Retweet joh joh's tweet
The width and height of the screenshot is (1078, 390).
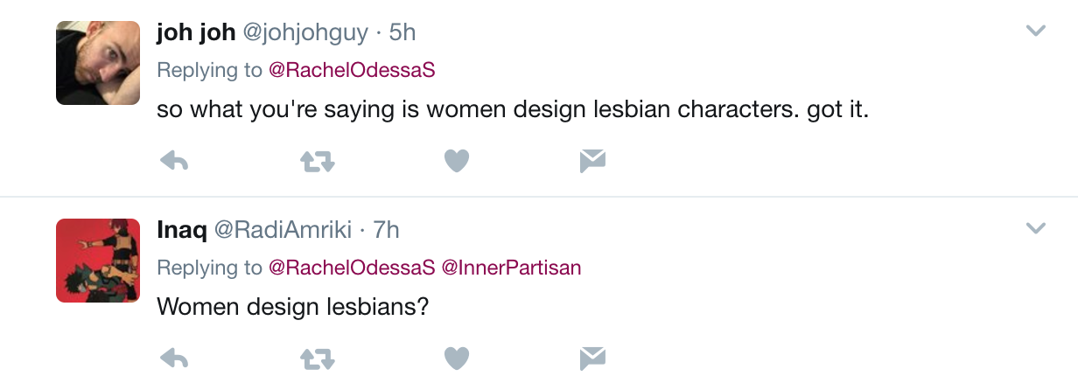pos(318,161)
